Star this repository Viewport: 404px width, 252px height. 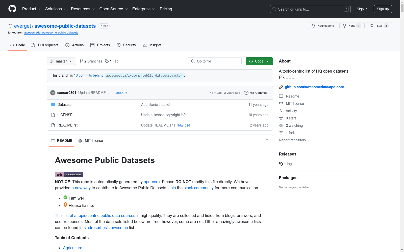point(379,26)
